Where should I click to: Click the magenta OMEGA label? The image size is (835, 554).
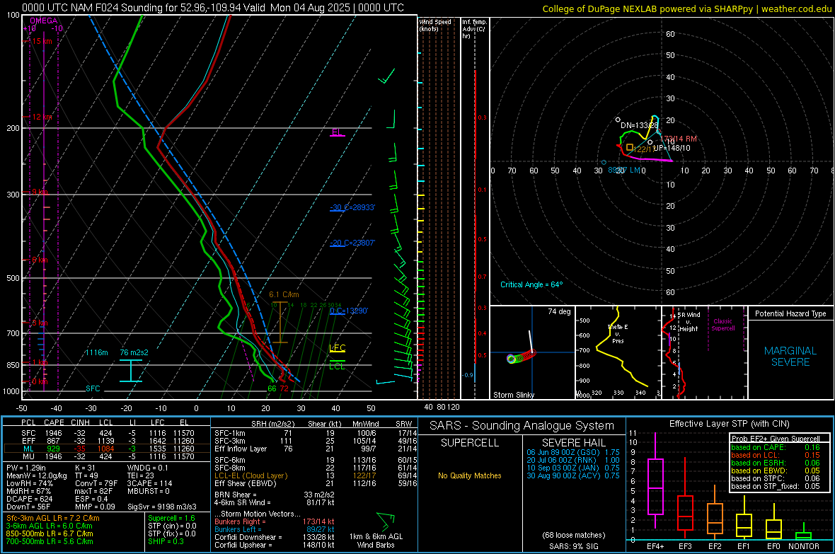coord(43,21)
